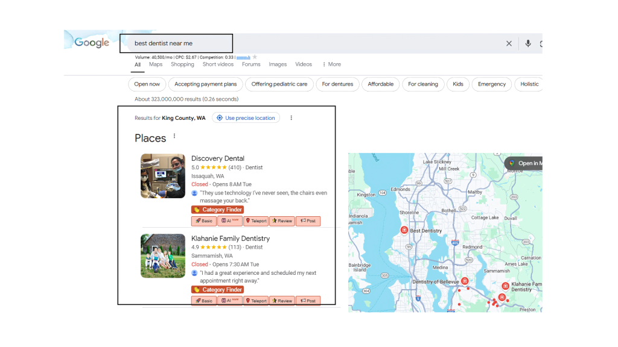Click the Open in Maps button on the map
The image size is (618, 347).
pyautogui.click(x=524, y=163)
